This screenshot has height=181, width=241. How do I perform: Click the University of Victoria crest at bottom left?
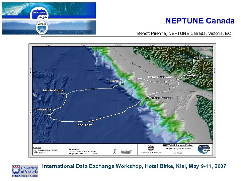(16, 170)
